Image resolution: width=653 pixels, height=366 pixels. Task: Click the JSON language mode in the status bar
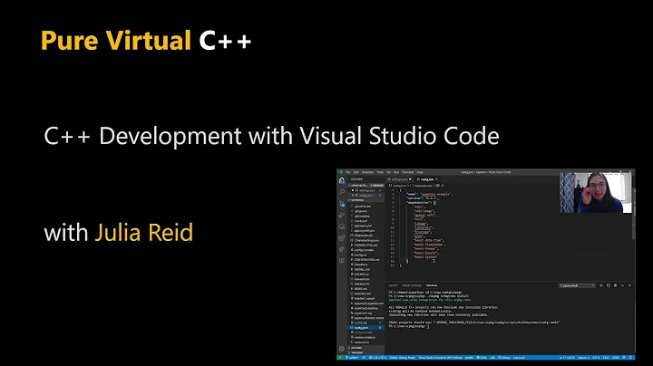[x=616, y=358]
